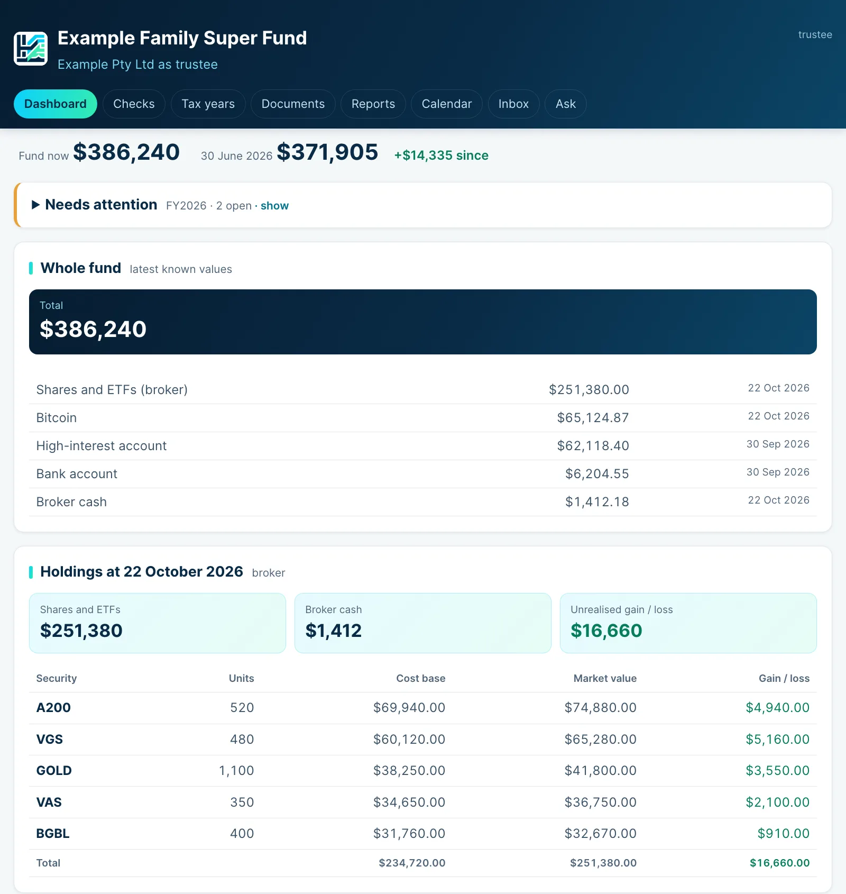
Task: Click the Shares and ETFs $251,380 summary card
Action: tap(158, 623)
